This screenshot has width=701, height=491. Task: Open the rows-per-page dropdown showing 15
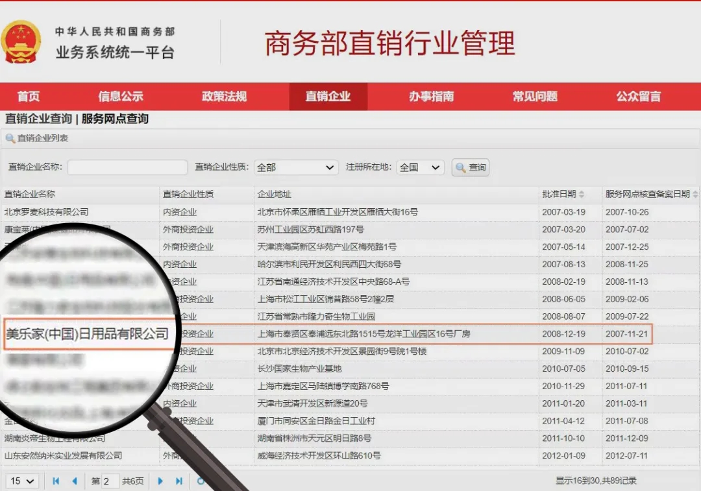coord(22,481)
